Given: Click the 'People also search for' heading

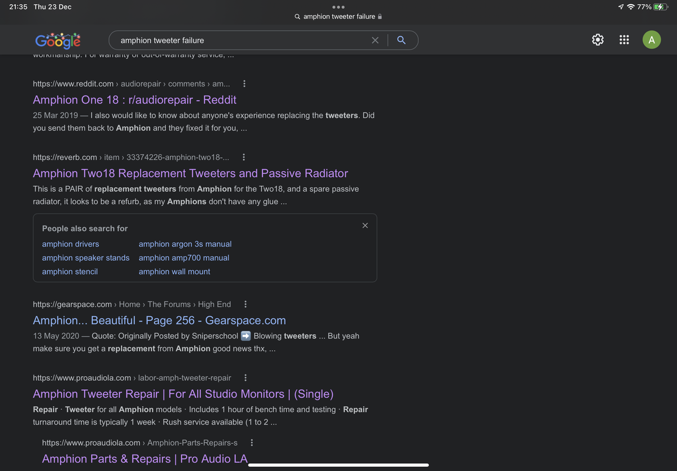Looking at the screenshot, I should [x=85, y=228].
